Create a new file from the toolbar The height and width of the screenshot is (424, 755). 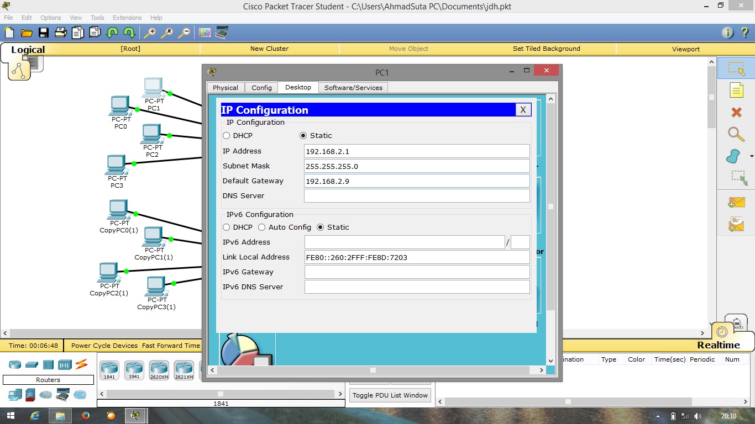click(x=9, y=33)
